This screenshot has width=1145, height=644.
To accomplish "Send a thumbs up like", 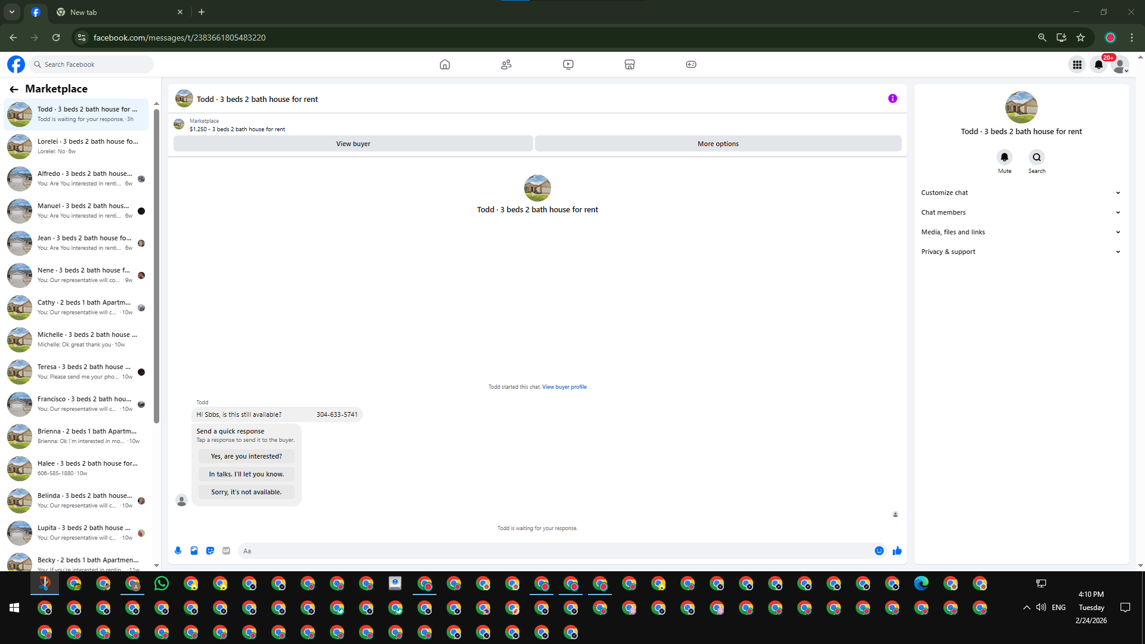I will point(897,551).
